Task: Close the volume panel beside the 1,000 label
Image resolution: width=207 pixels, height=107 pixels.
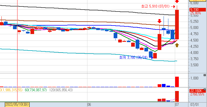Action: [x=205, y=75]
